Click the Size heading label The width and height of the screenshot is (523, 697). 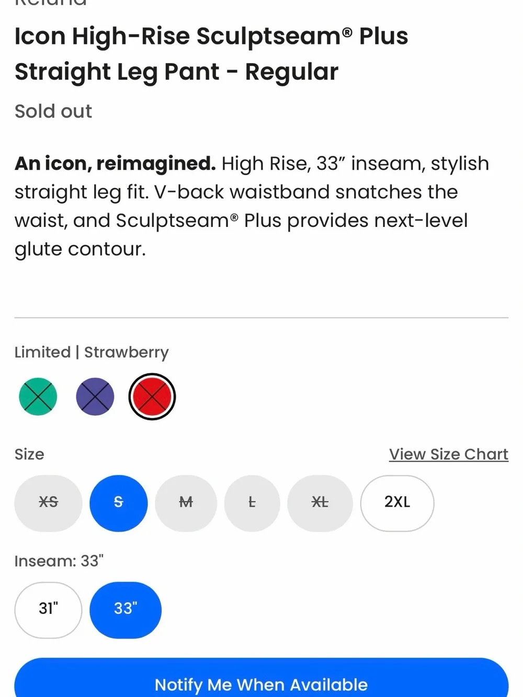click(x=29, y=454)
